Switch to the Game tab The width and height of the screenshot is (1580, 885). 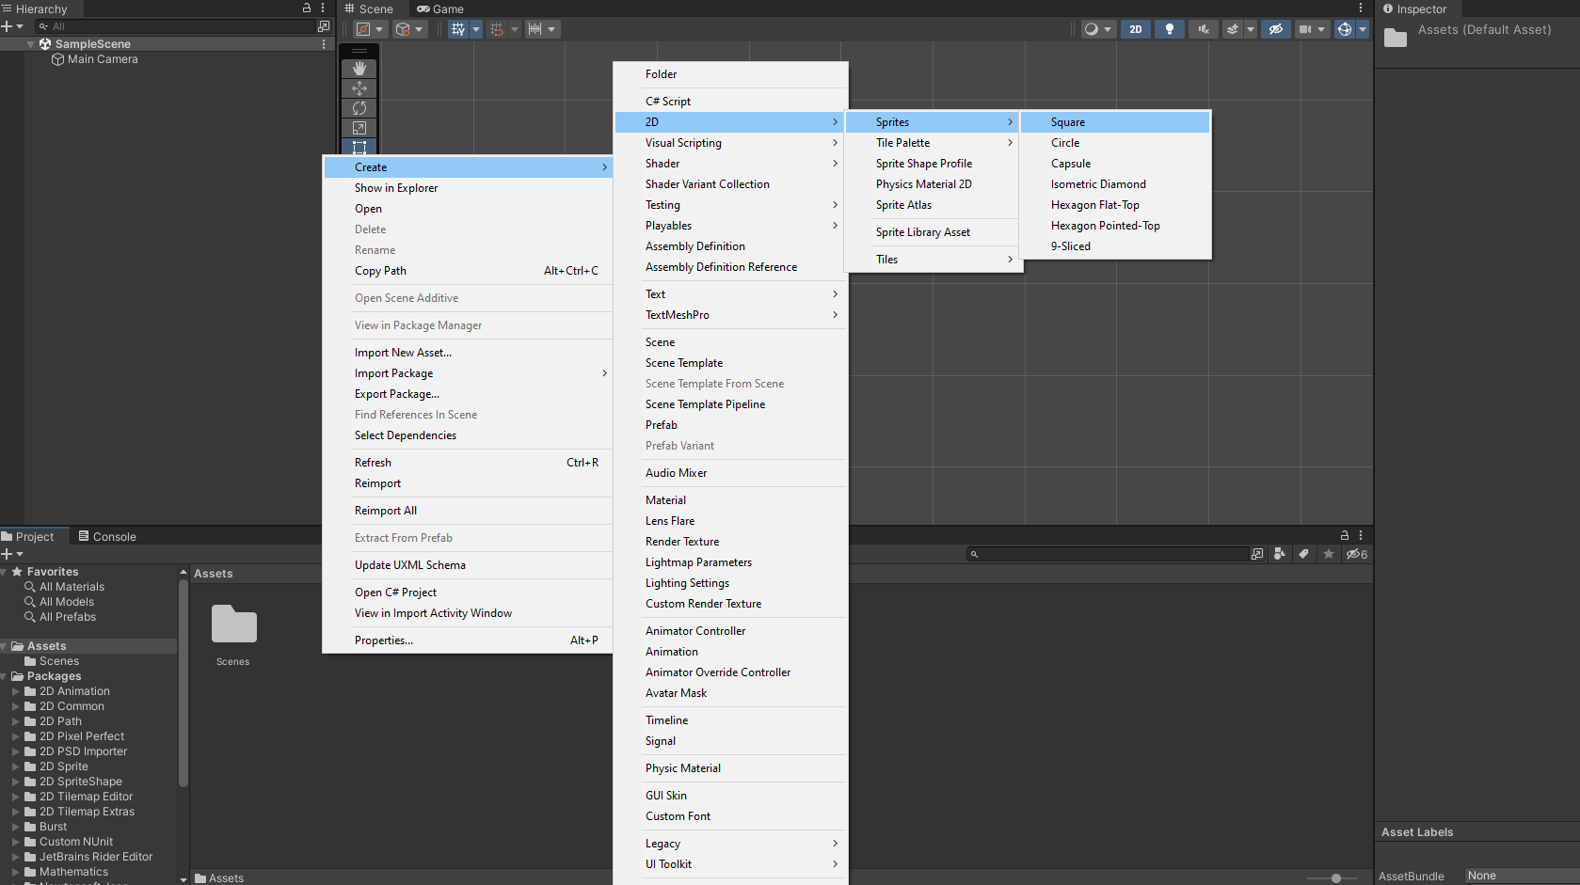pyautogui.click(x=440, y=9)
